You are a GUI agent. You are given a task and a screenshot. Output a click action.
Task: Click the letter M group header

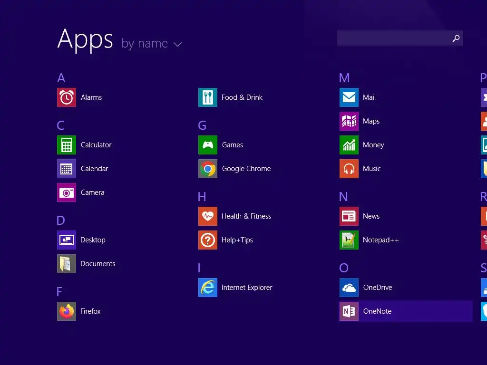(x=344, y=78)
